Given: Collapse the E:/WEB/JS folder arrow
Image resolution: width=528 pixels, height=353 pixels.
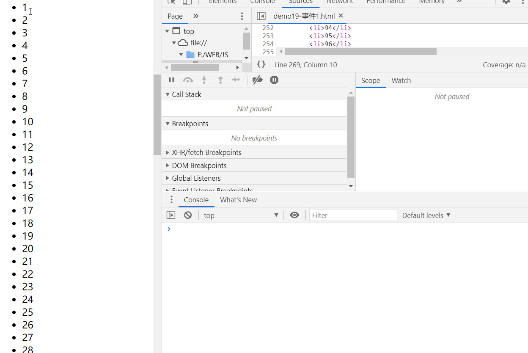Looking at the screenshot, I should click(x=181, y=55).
